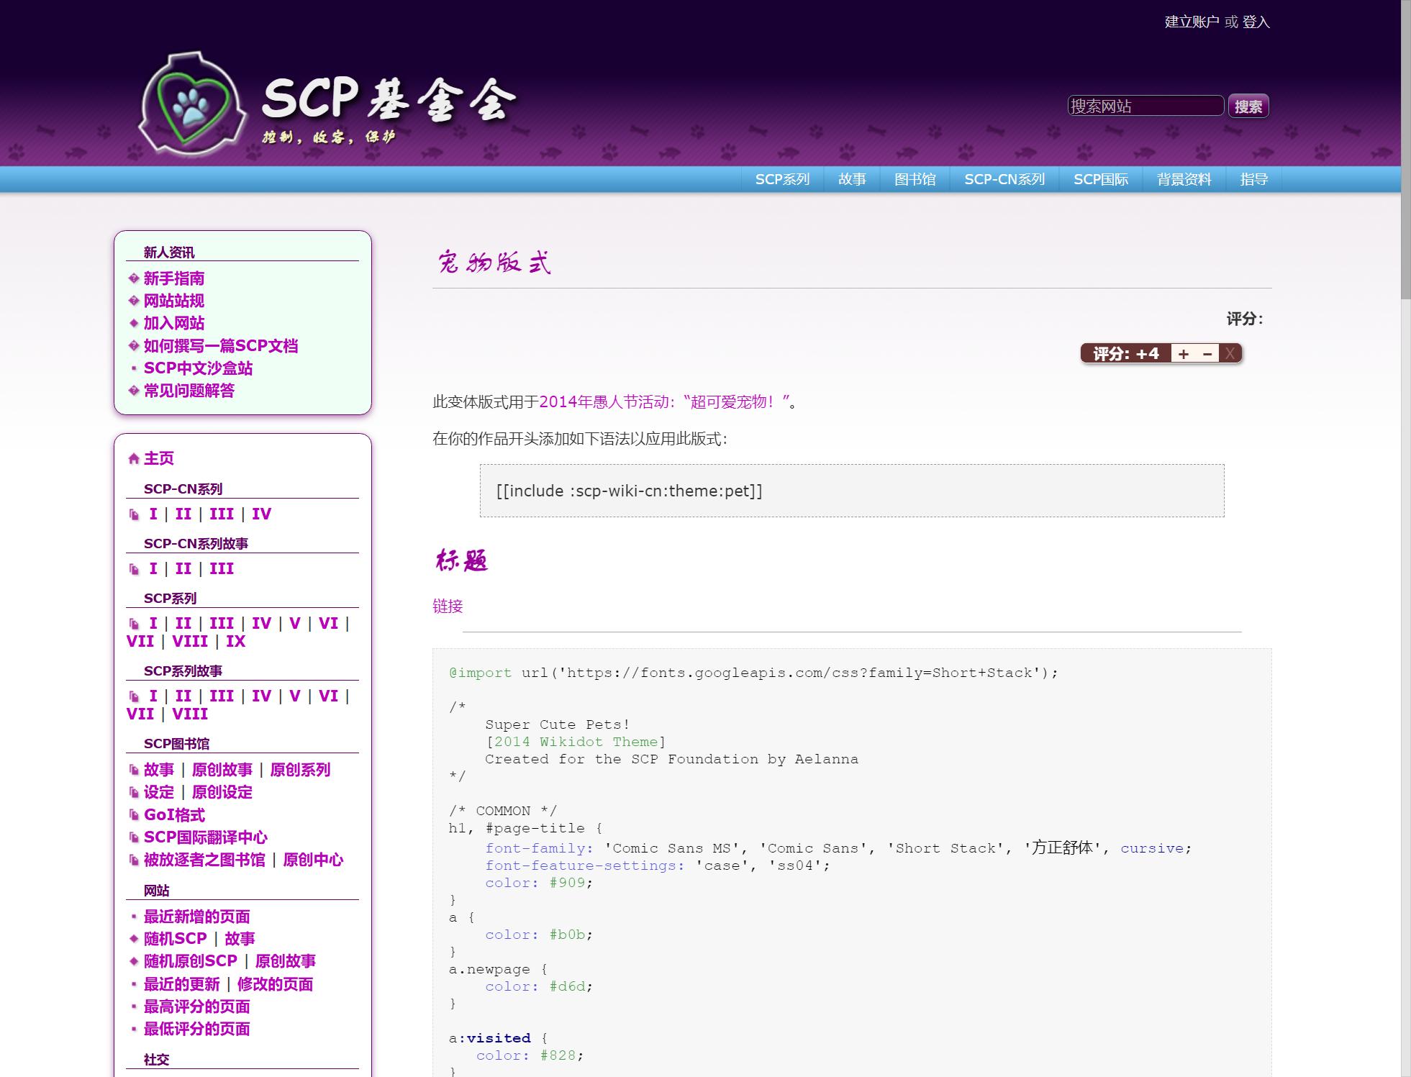The width and height of the screenshot is (1411, 1077).
Task: Open the 背景资料 navigation menu
Action: click(x=1184, y=179)
